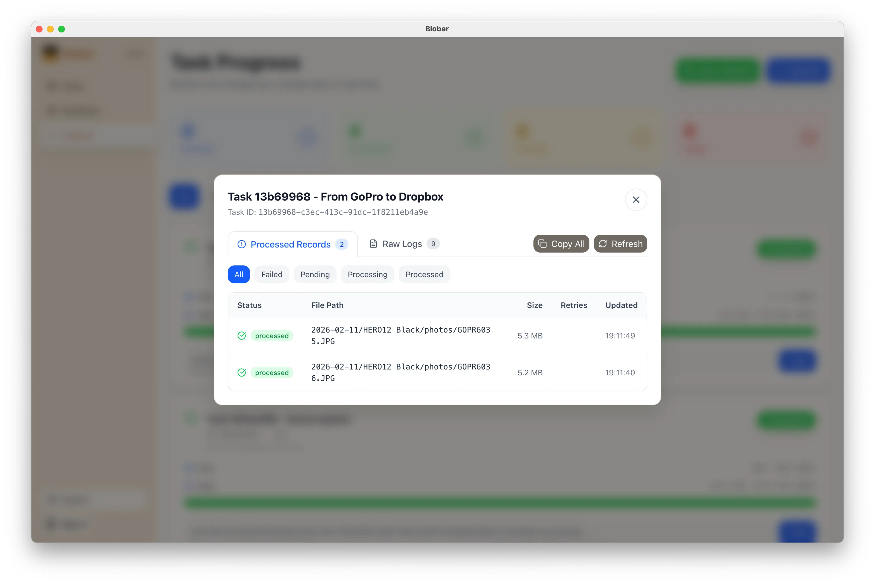Select the Failed filter pill
The image size is (875, 584).
point(272,274)
